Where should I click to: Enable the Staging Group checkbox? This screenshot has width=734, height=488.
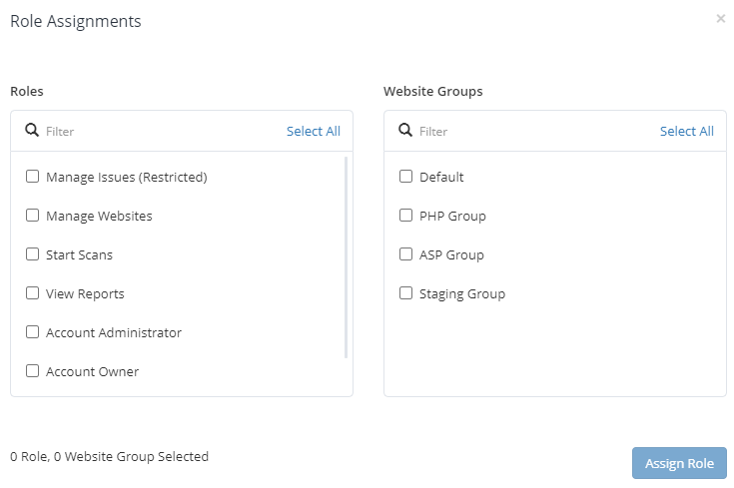[x=406, y=293]
